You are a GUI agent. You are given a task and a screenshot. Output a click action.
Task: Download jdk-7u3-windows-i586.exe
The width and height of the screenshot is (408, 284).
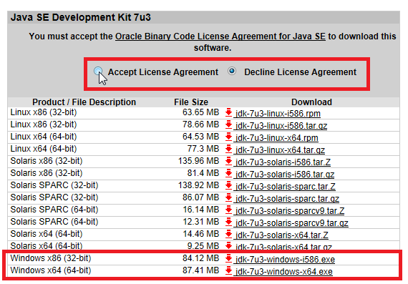coord(285,260)
